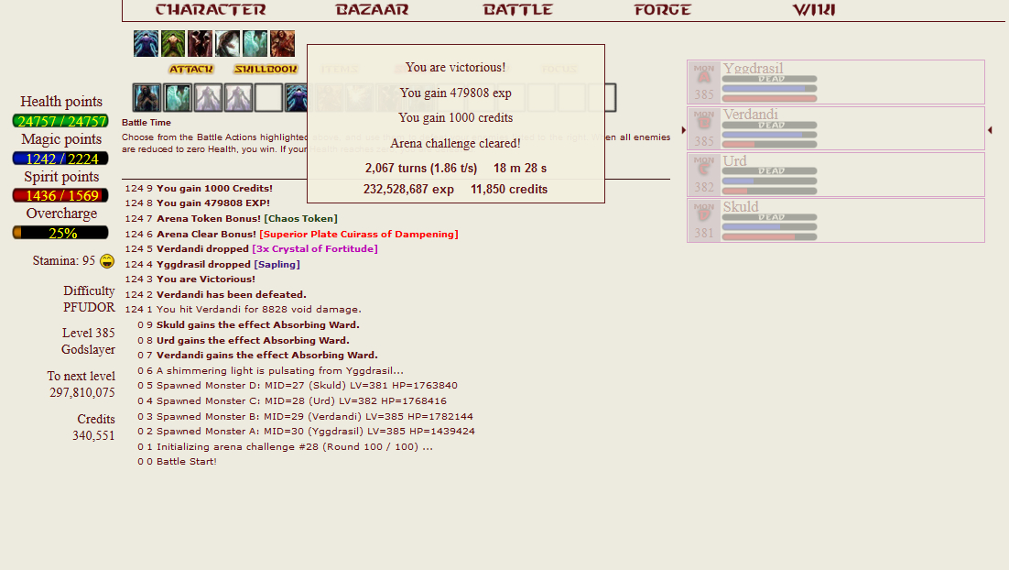Viewport: 1009px width, 570px height.
Task: Click the Difficulty PFUDOR label
Action: (x=89, y=299)
